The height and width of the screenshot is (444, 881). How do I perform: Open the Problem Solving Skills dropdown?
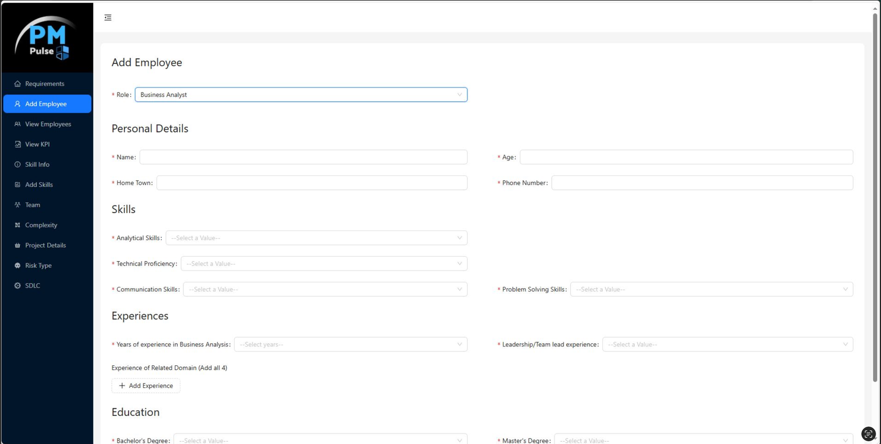[711, 290]
